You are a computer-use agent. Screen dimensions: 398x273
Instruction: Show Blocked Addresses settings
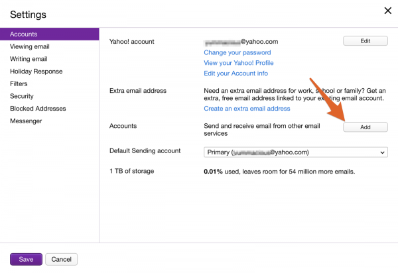point(38,109)
